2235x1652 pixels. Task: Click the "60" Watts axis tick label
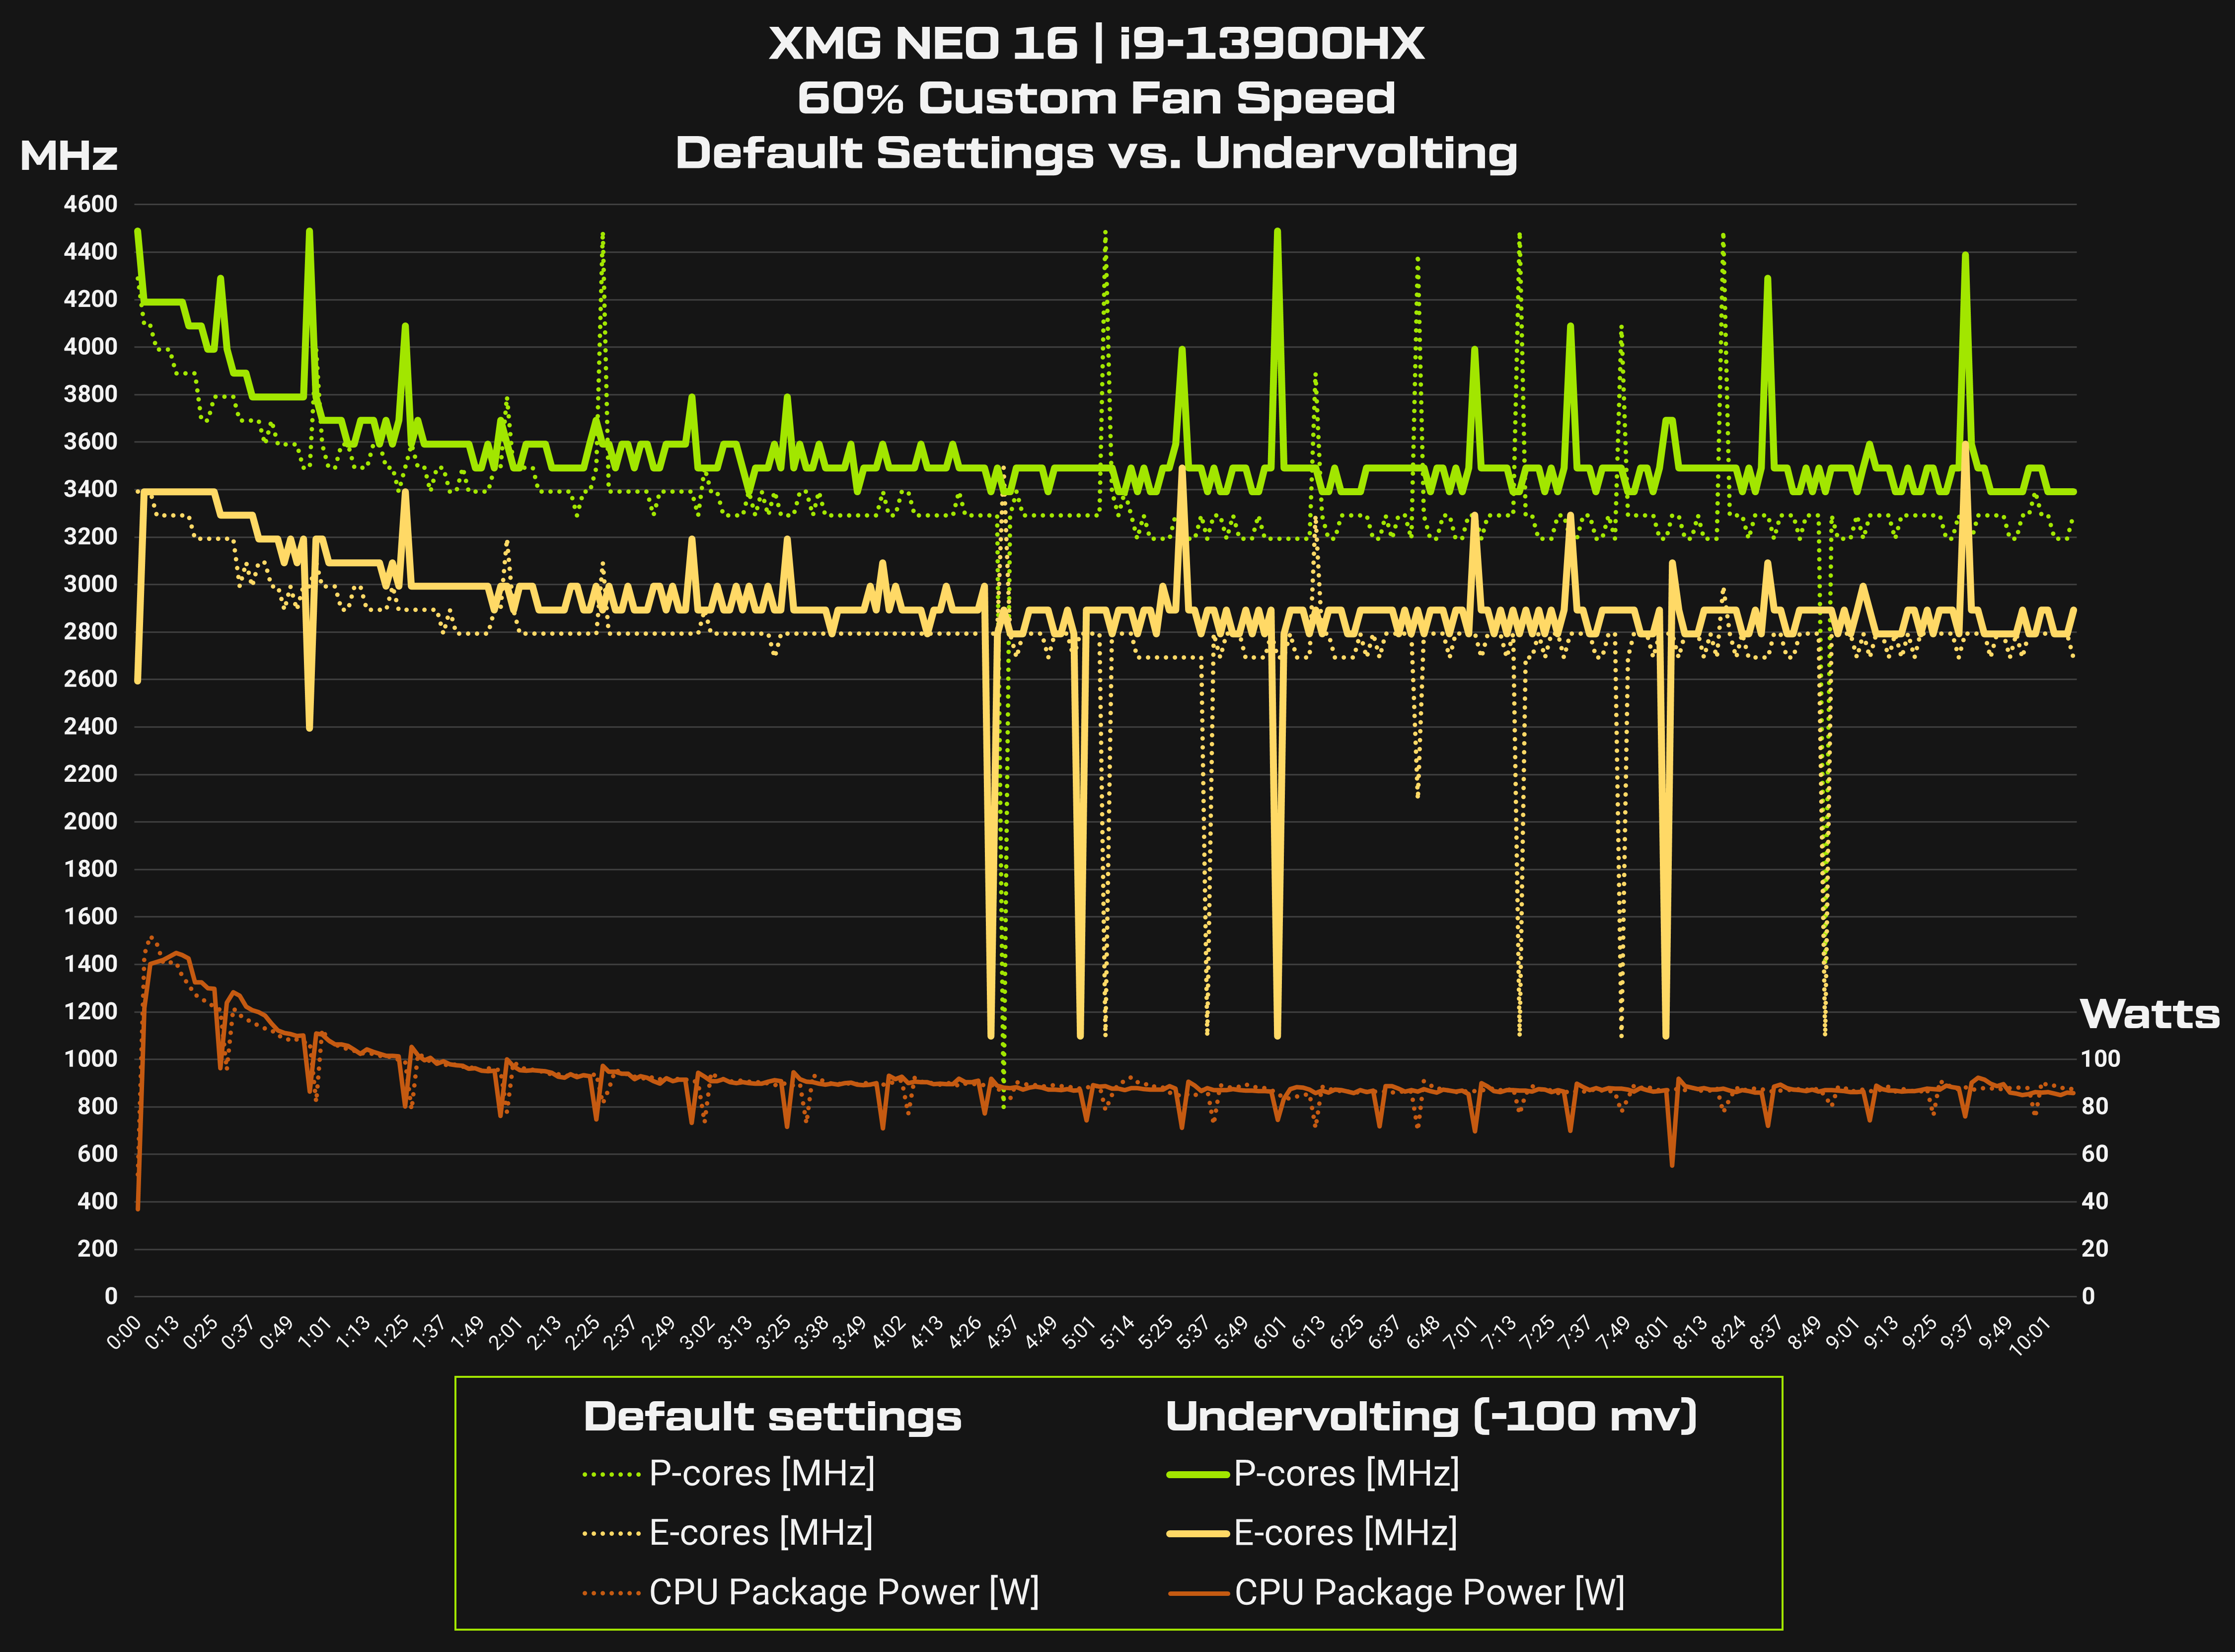click(2094, 1154)
